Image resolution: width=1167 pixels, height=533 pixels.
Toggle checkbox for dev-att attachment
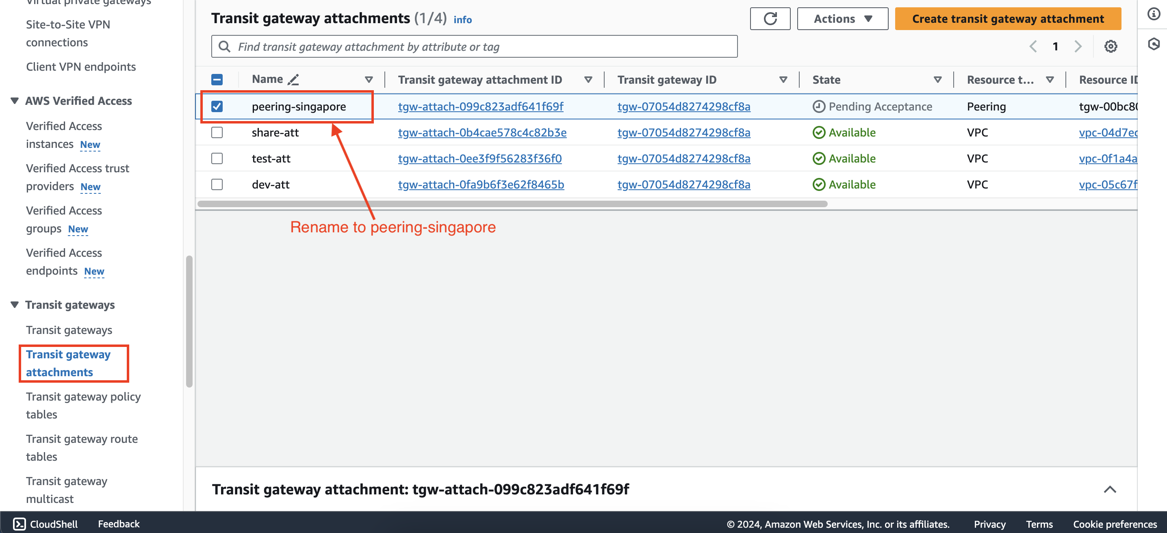[217, 184]
